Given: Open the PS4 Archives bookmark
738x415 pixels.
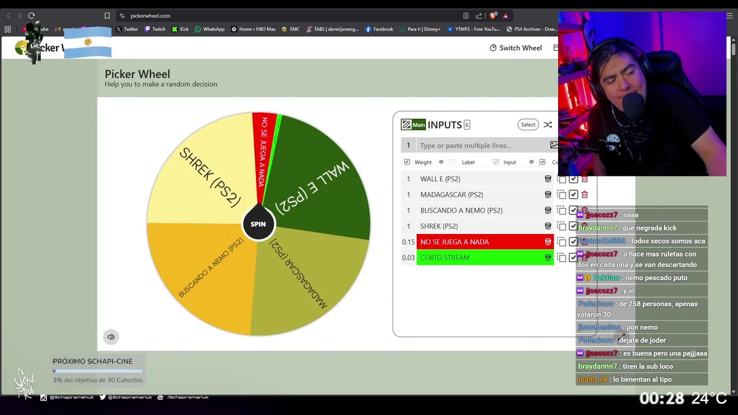Looking at the screenshot, I should pos(532,29).
